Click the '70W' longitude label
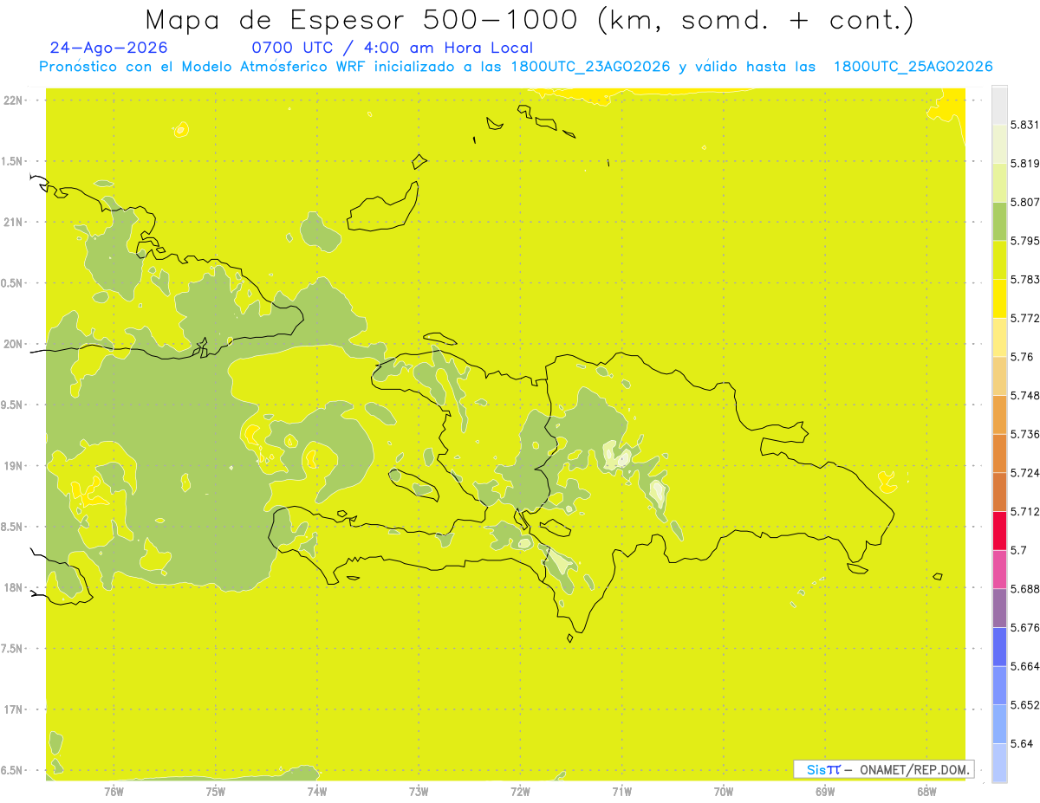The width and height of the screenshot is (1040, 803). click(724, 792)
